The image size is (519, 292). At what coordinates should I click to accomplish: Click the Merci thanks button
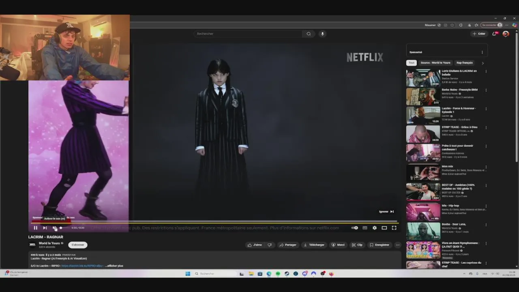[x=338, y=245]
